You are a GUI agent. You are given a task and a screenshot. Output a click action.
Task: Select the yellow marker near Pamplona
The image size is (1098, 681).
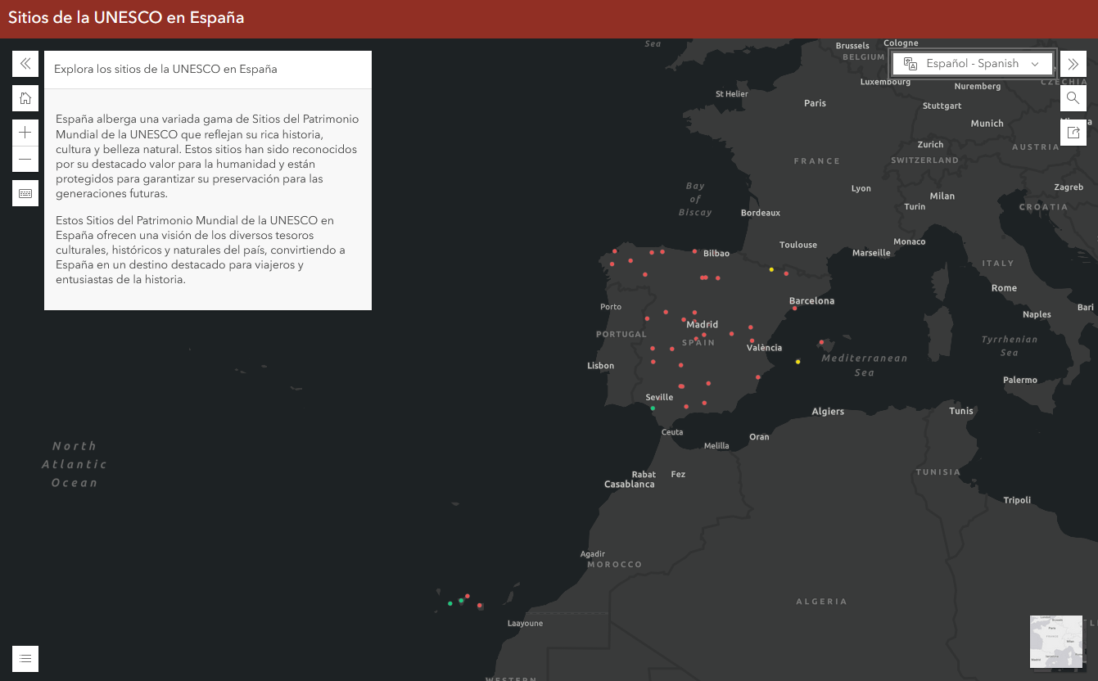[x=770, y=268]
